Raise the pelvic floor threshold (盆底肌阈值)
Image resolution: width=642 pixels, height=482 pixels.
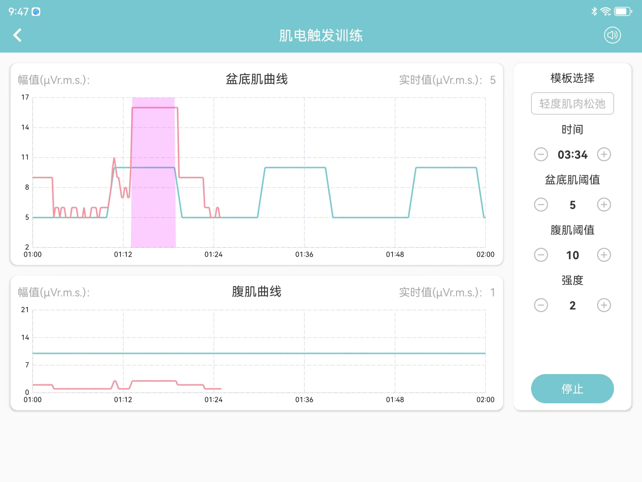tap(604, 205)
